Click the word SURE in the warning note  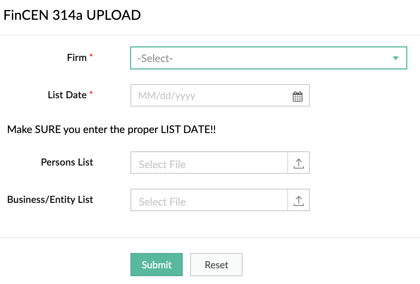pyautogui.click(x=48, y=130)
